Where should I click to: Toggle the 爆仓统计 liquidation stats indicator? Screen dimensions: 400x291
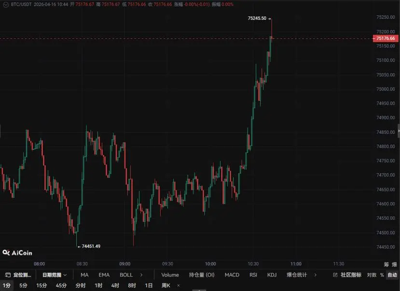pyautogui.click(x=297, y=275)
